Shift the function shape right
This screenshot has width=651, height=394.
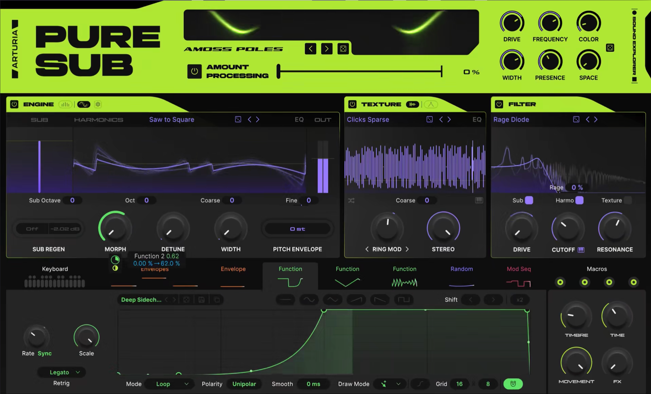(493, 300)
